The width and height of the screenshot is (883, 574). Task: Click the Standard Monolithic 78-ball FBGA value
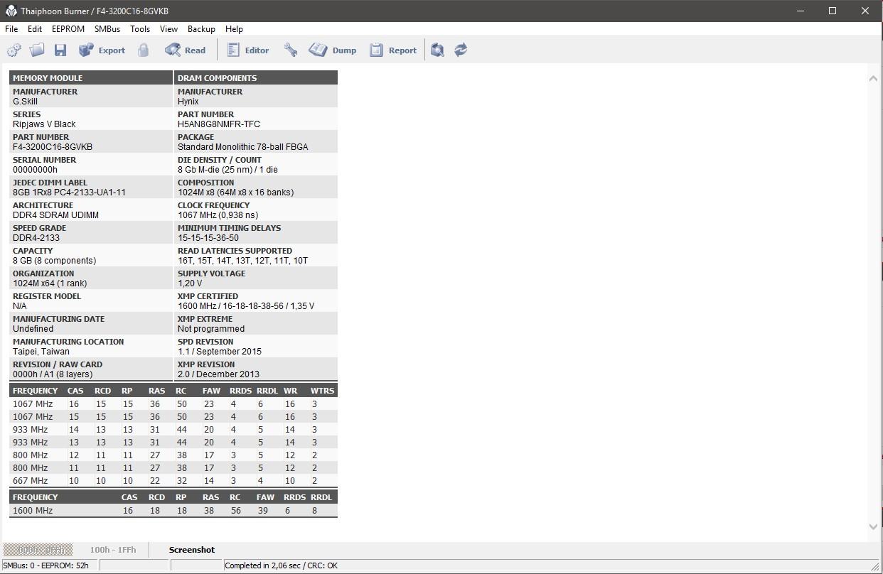[x=243, y=147]
